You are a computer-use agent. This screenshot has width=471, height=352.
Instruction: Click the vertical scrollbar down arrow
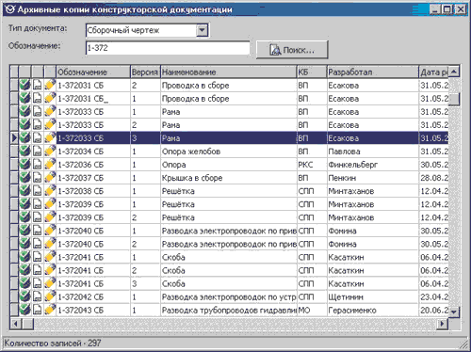(454, 312)
